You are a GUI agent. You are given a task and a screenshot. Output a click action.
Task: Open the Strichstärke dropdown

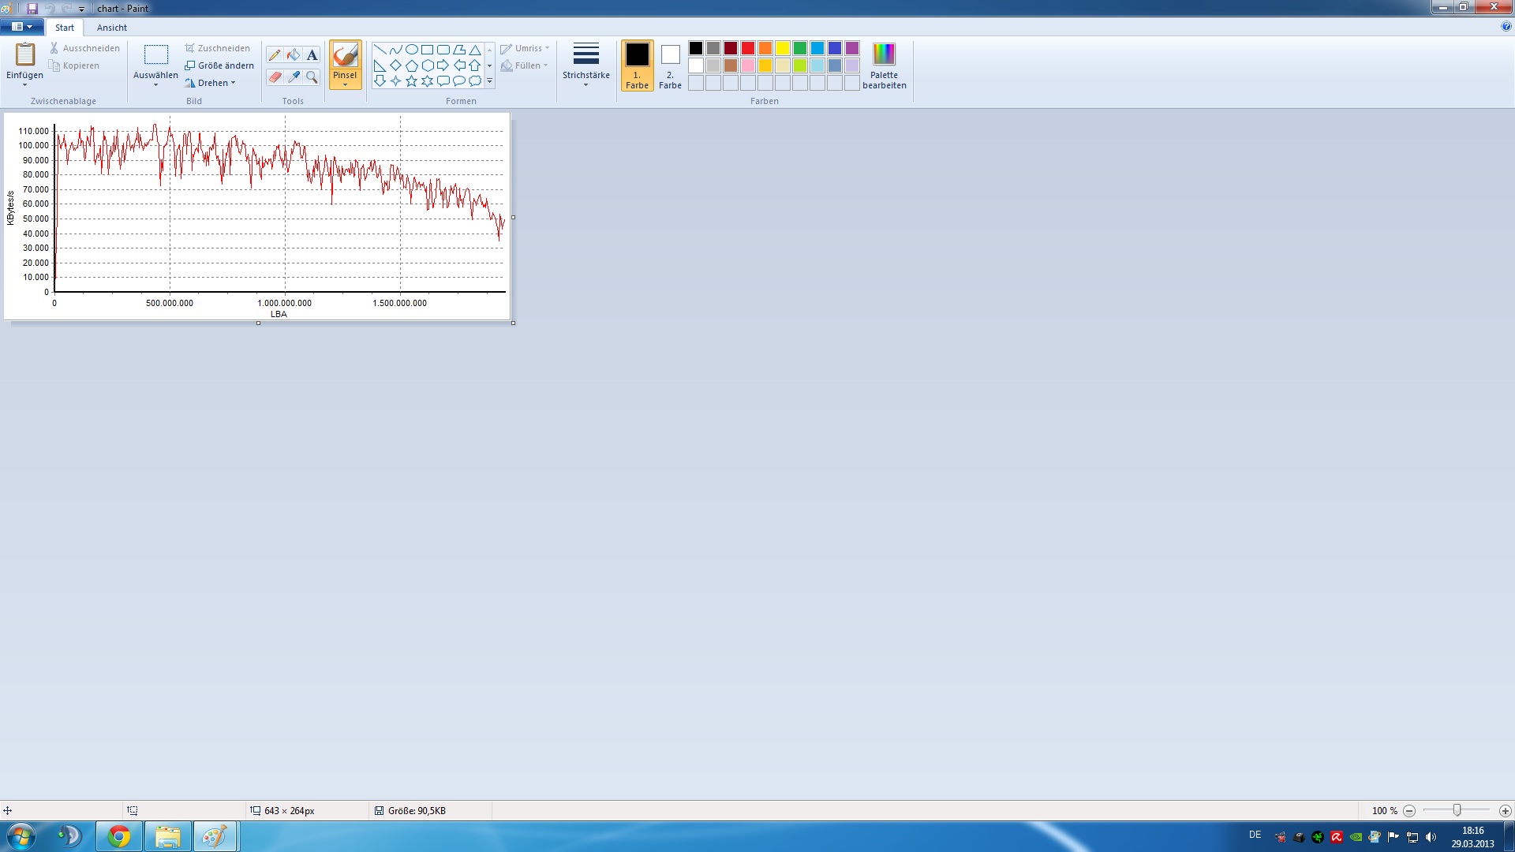click(x=585, y=65)
